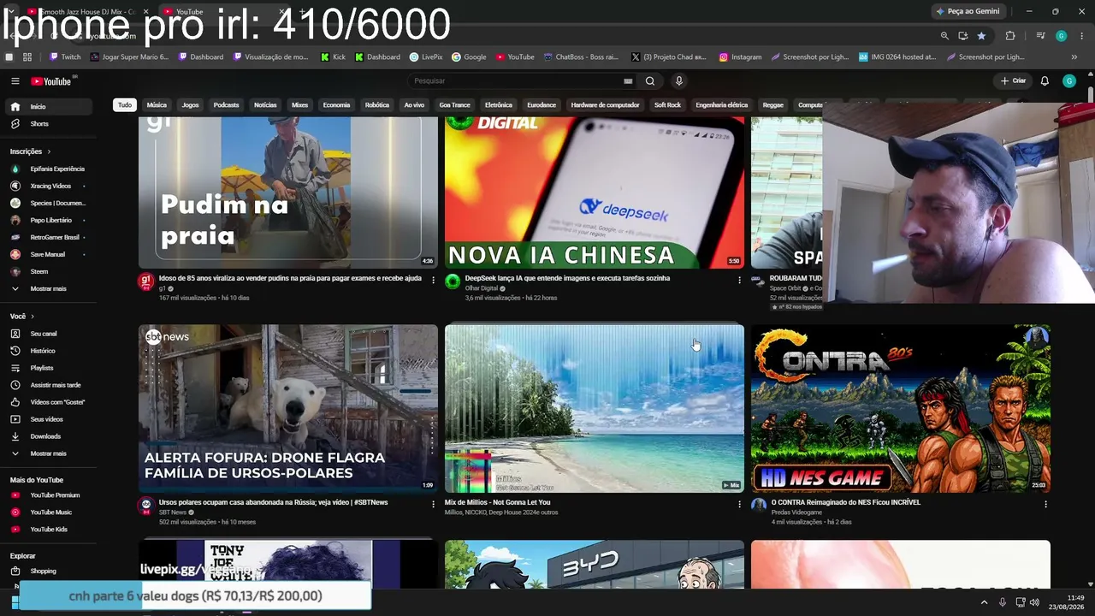Open the Kick bookmark
1095x616 pixels.
pyautogui.click(x=333, y=57)
